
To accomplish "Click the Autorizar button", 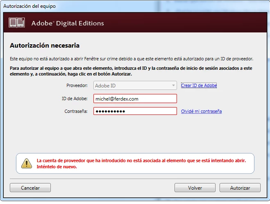I will click(240, 188).
